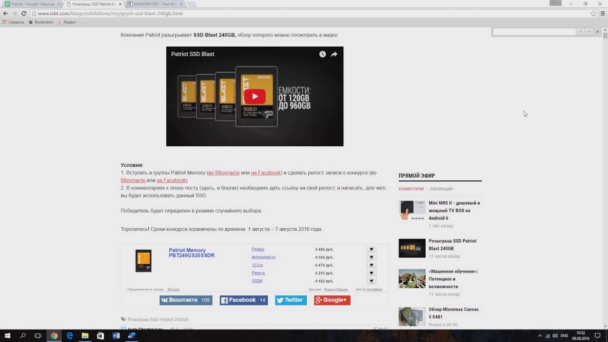Click the cart icon for 123.ru offer
Image resolution: width=608 pixels, height=342 pixels.
pyautogui.click(x=371, y=265)
